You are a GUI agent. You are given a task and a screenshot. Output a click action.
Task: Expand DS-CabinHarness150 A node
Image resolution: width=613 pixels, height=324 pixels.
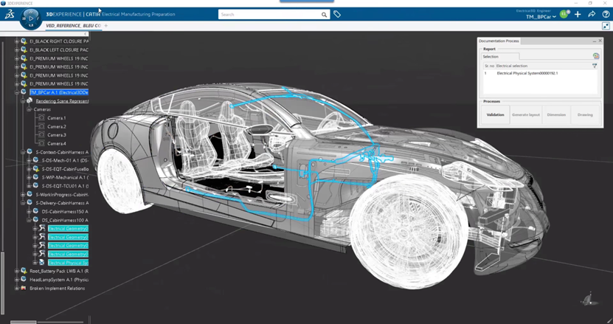[x=29, y=211]
